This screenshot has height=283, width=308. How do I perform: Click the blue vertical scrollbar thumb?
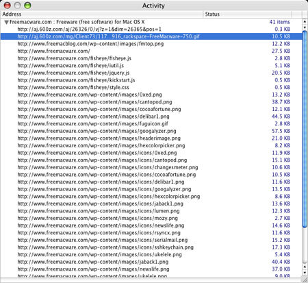click(305, 129)
